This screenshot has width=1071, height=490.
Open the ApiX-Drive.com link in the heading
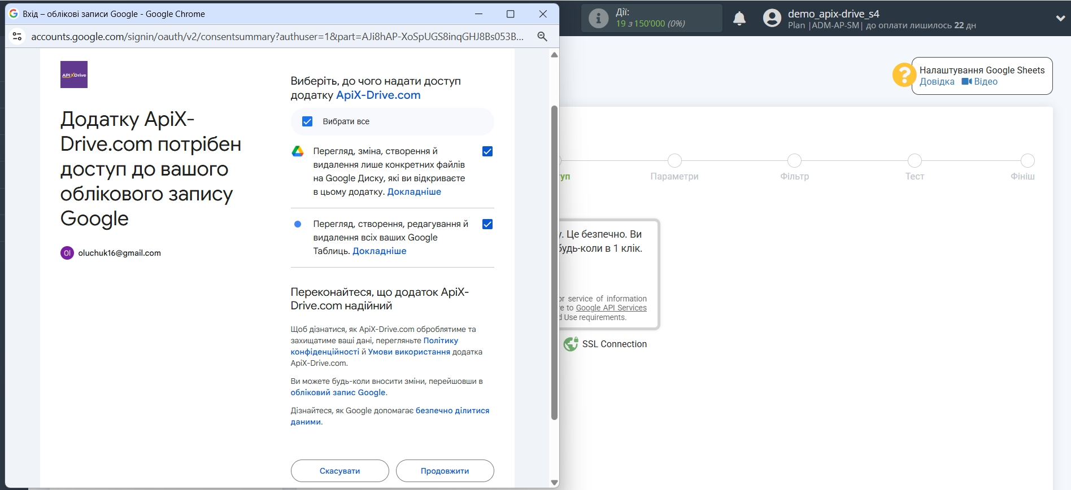378,95
